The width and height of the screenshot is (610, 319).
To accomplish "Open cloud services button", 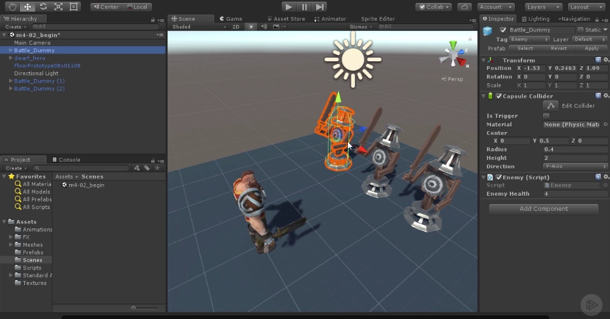I will (x=464, y=7).
